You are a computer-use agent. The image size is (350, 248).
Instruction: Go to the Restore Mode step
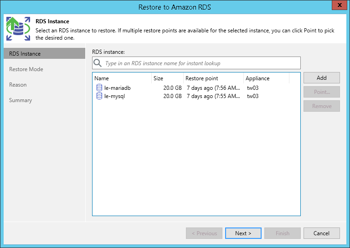[26, 69]
